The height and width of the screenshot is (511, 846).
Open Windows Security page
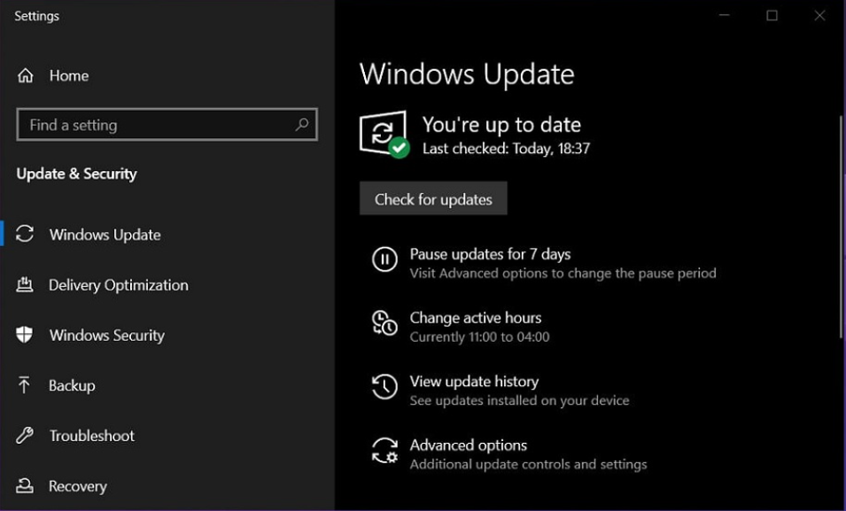point(107,335)
